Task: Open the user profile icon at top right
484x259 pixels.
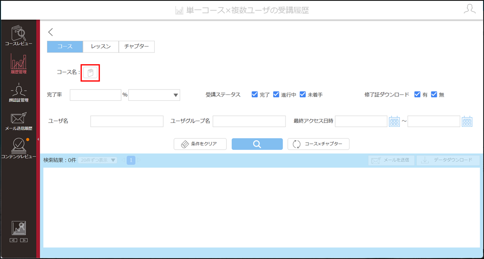Action: [470, 9]
